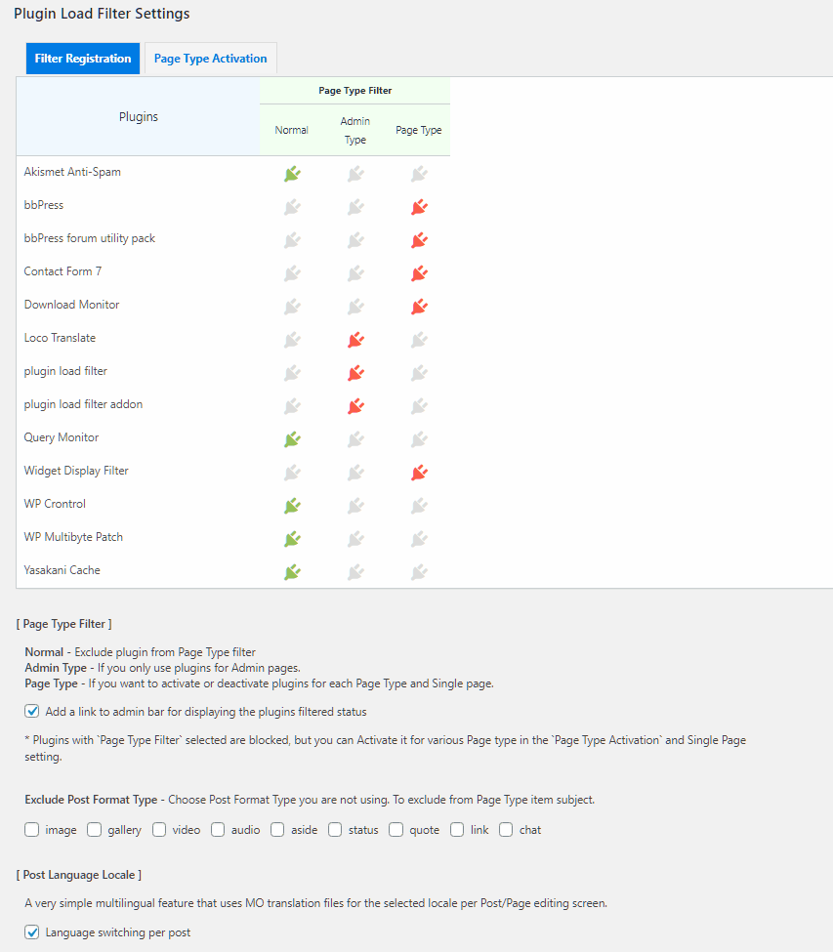Uncheck the admin bar filtered status link option
833x952 pixels.
tap(32, 711)
